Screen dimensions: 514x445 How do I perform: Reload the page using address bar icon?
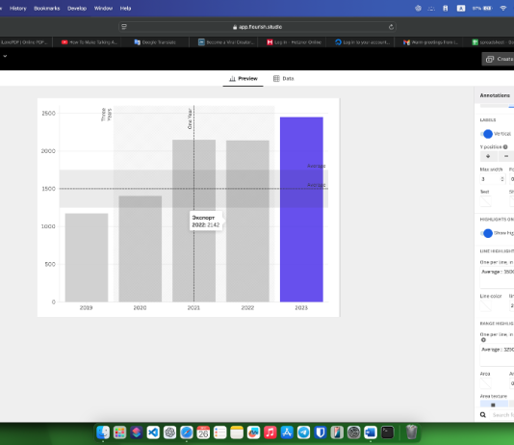click(391, 27)
